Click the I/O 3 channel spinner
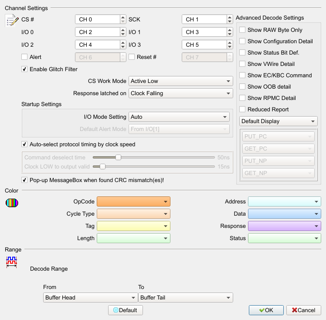This screenshot has width=326, height=320. tap(230, 45)
